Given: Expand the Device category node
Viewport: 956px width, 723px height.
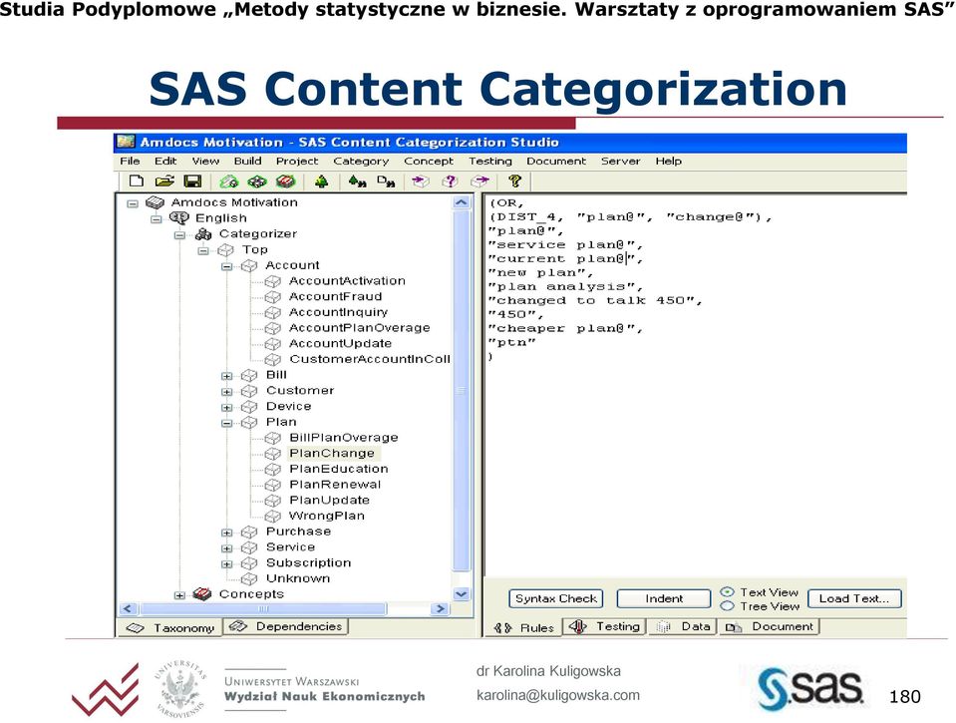Looking at the screenshot, I should tap(227, 408).
